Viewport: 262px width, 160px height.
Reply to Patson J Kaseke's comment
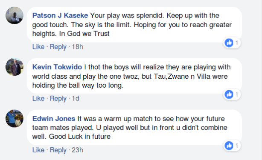(x=58, y=47)
